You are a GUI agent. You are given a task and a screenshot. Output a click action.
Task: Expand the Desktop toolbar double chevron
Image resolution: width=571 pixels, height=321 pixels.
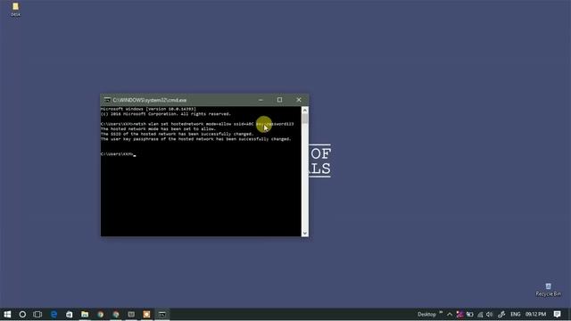441,312
